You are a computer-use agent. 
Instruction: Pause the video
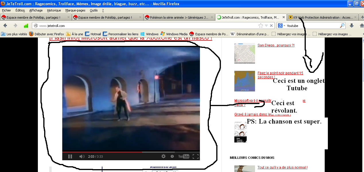70,156
